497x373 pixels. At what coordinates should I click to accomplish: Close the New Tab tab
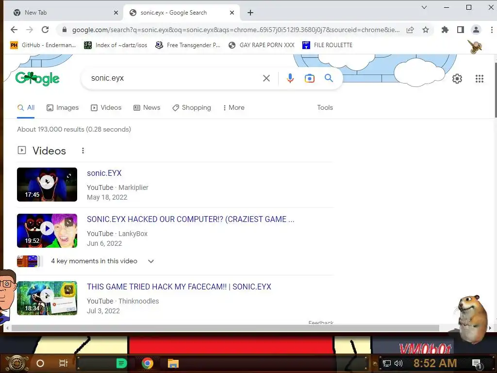click(116, 13)
